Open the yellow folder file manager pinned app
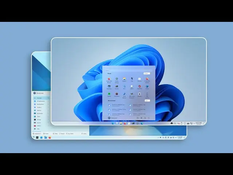Viewport: 233px width, 175px height. click(x=124, y=79)
